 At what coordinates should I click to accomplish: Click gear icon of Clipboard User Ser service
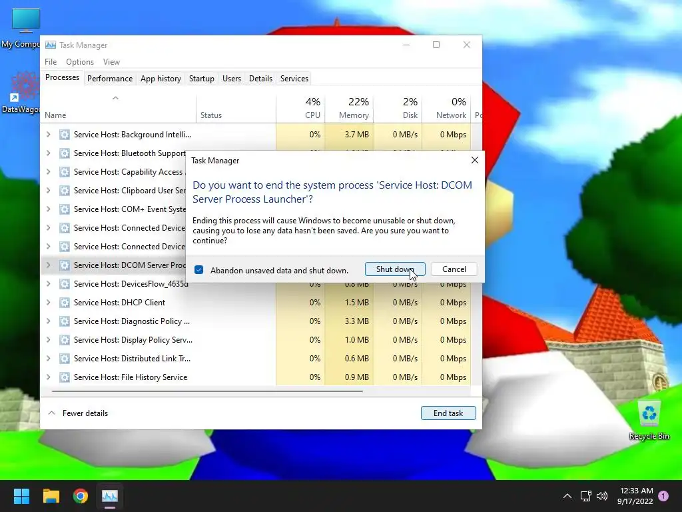[65, 191]
